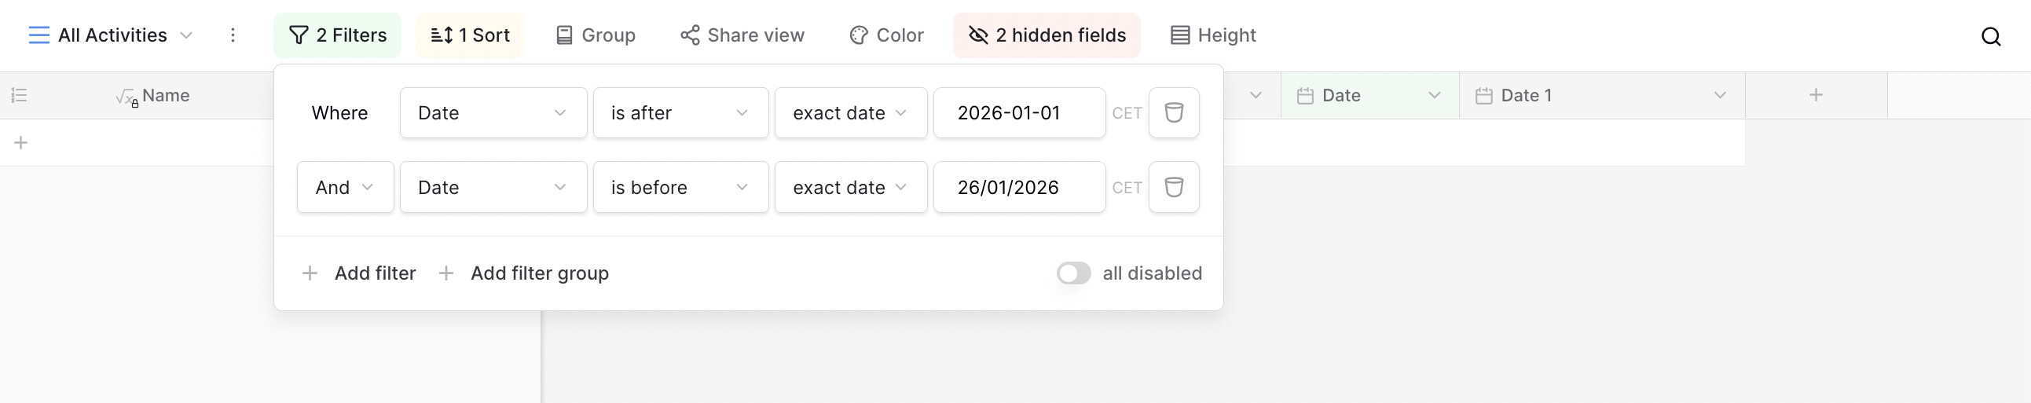Screen dimensions: 2031x403
Task: Delete the 'is before' filter row
Action: point(1173,187)
